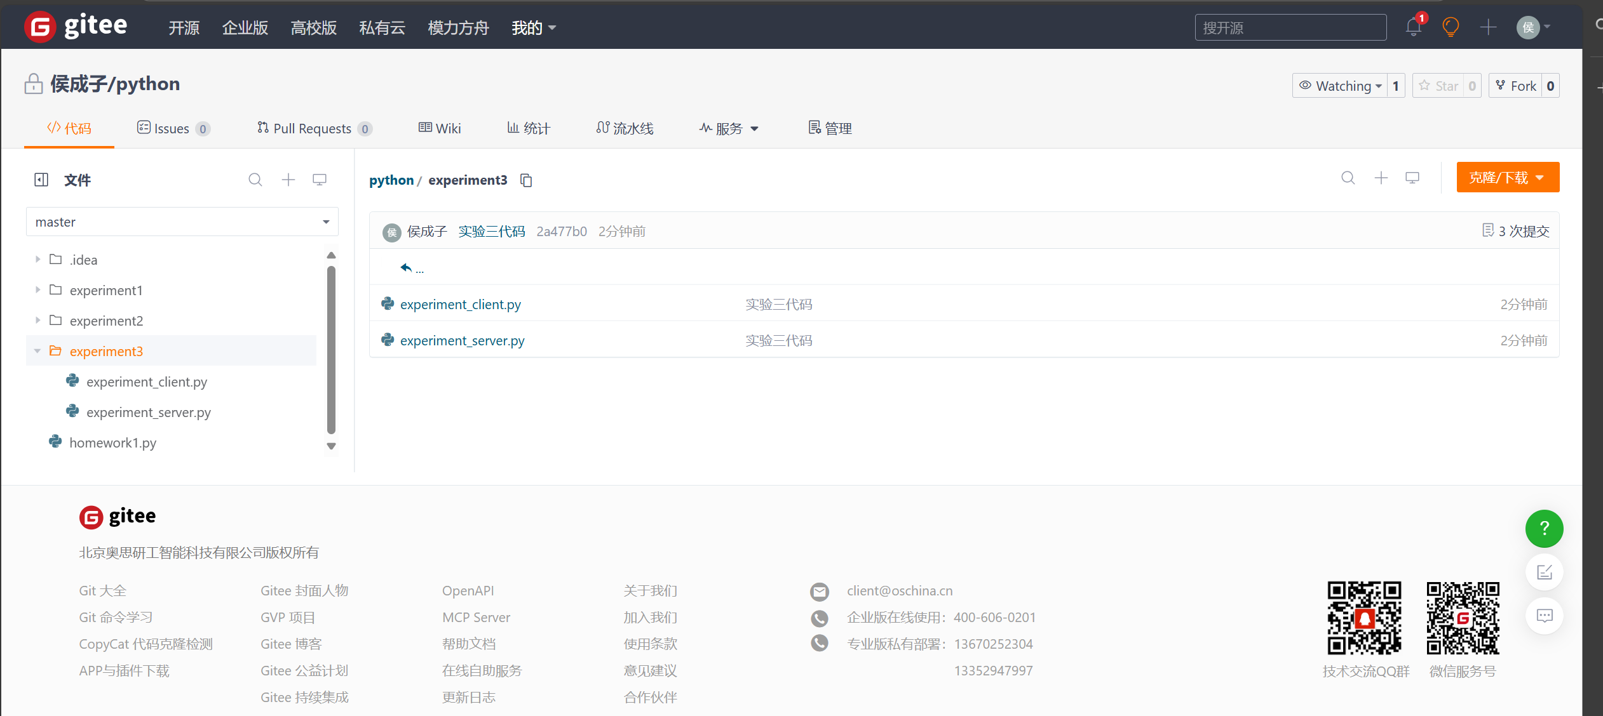Open the 克隆/下载 dropdown

click(1507, 178)
